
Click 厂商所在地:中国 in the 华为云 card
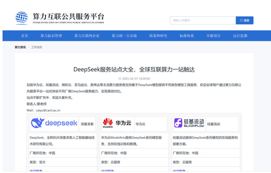(x=114, y=153)
